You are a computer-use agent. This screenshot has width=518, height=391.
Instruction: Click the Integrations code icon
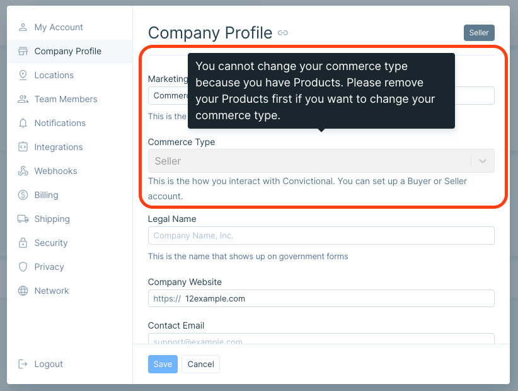click(23, 147)
